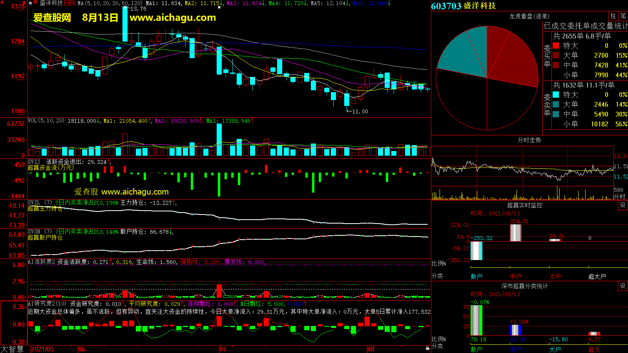This screenshot has width=628, height=353.
Task: Click the 603703 盛洋科技 stock title
Action: pyautogui.click(x=463, y=6)
